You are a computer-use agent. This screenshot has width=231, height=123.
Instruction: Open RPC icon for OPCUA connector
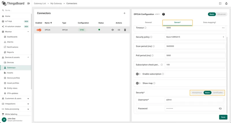113,30
